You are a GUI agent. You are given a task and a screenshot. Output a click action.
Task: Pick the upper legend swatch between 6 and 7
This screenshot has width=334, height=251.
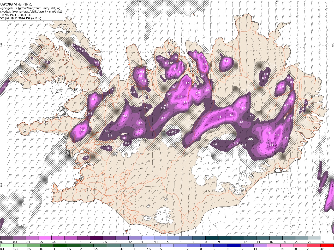186,238
